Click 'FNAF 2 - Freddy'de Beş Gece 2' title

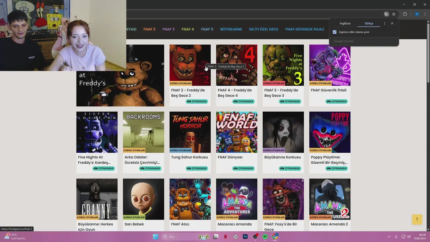[188, 93]
